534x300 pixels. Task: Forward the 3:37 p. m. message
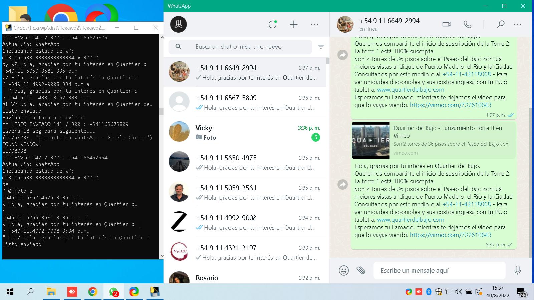pyautogui.click(x=343, y=184)
